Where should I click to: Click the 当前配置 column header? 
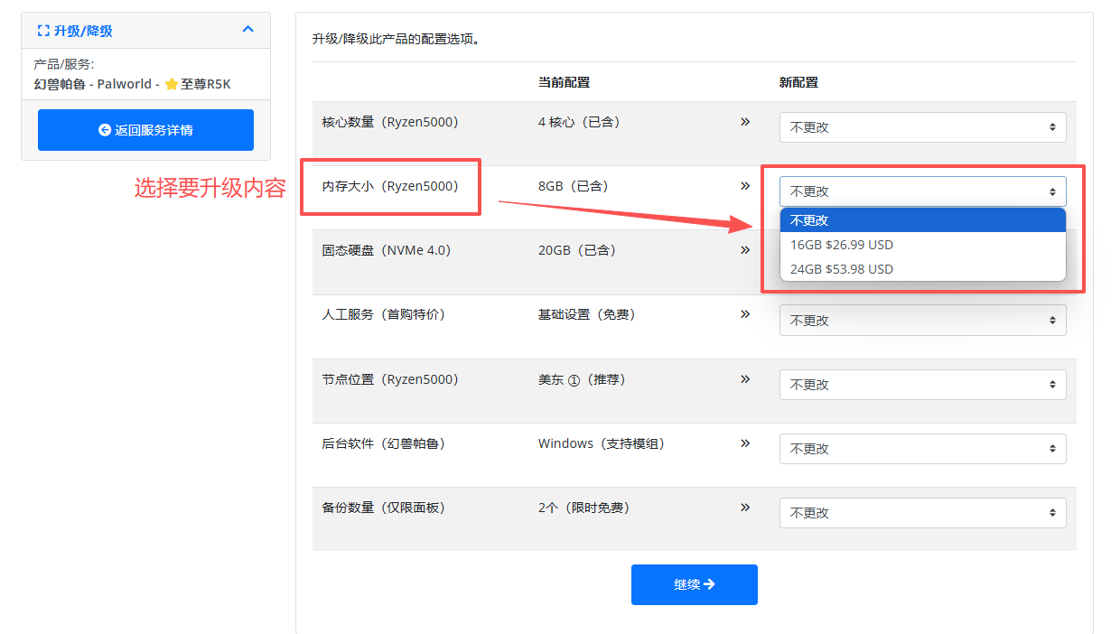click(x=564, y=82)
